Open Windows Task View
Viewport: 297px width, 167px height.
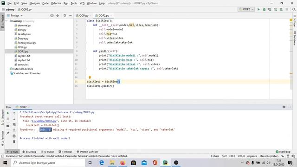click(90, 163)
